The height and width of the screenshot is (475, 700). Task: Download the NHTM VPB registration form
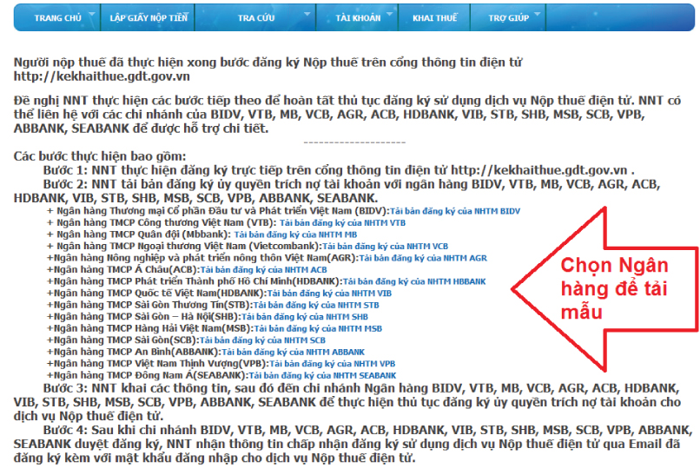(x=332, y=364)
